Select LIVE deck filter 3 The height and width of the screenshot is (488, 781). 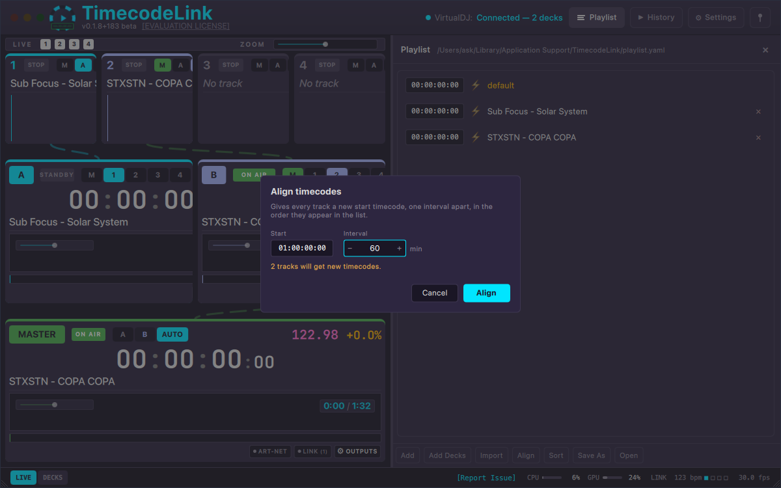click(74, 44)
